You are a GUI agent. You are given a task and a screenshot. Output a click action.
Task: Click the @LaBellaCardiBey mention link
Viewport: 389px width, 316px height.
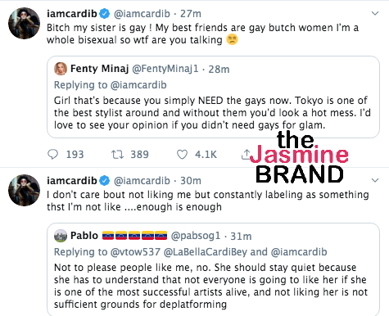pos(206,252)
